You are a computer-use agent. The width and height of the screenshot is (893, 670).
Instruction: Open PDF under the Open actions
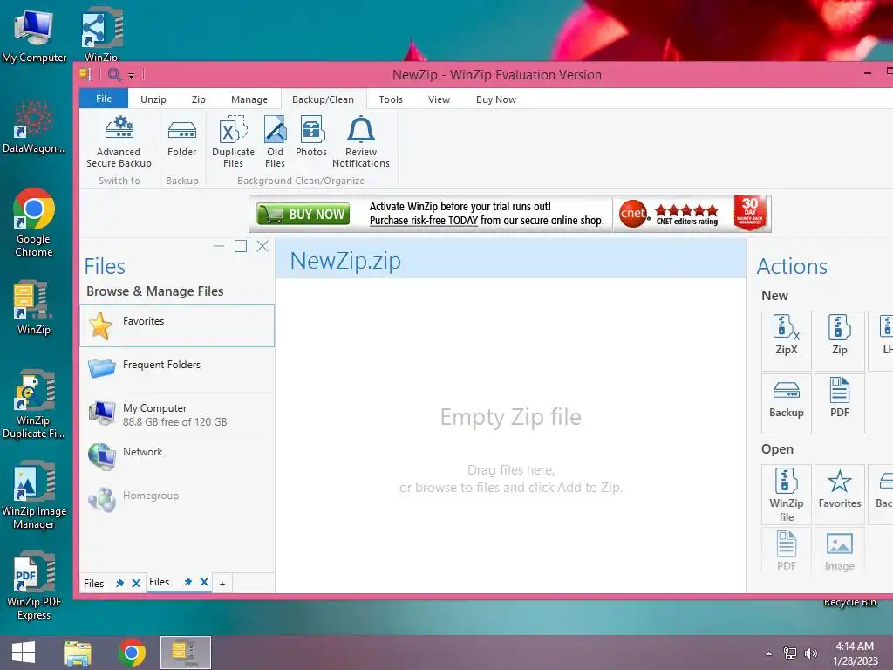pos(786,550)
